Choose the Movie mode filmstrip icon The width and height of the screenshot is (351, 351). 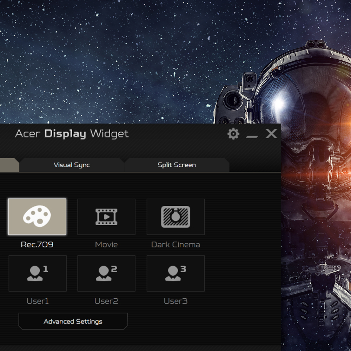tap(106, 217)
